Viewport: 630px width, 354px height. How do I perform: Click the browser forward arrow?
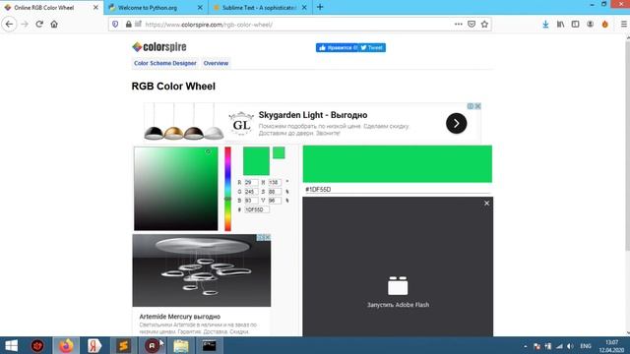click(x=25, y=24)
